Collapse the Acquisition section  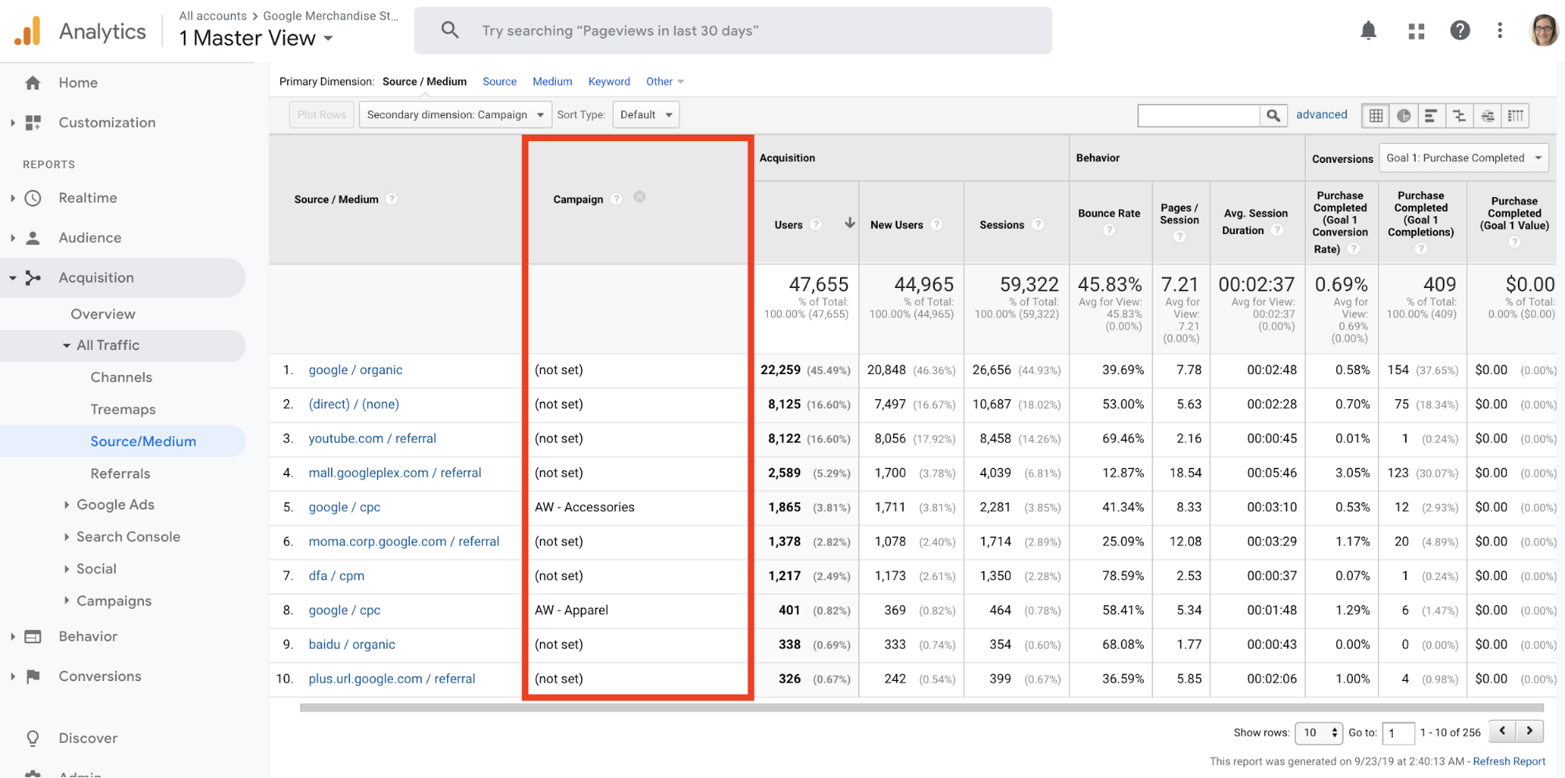coord(13,278)
